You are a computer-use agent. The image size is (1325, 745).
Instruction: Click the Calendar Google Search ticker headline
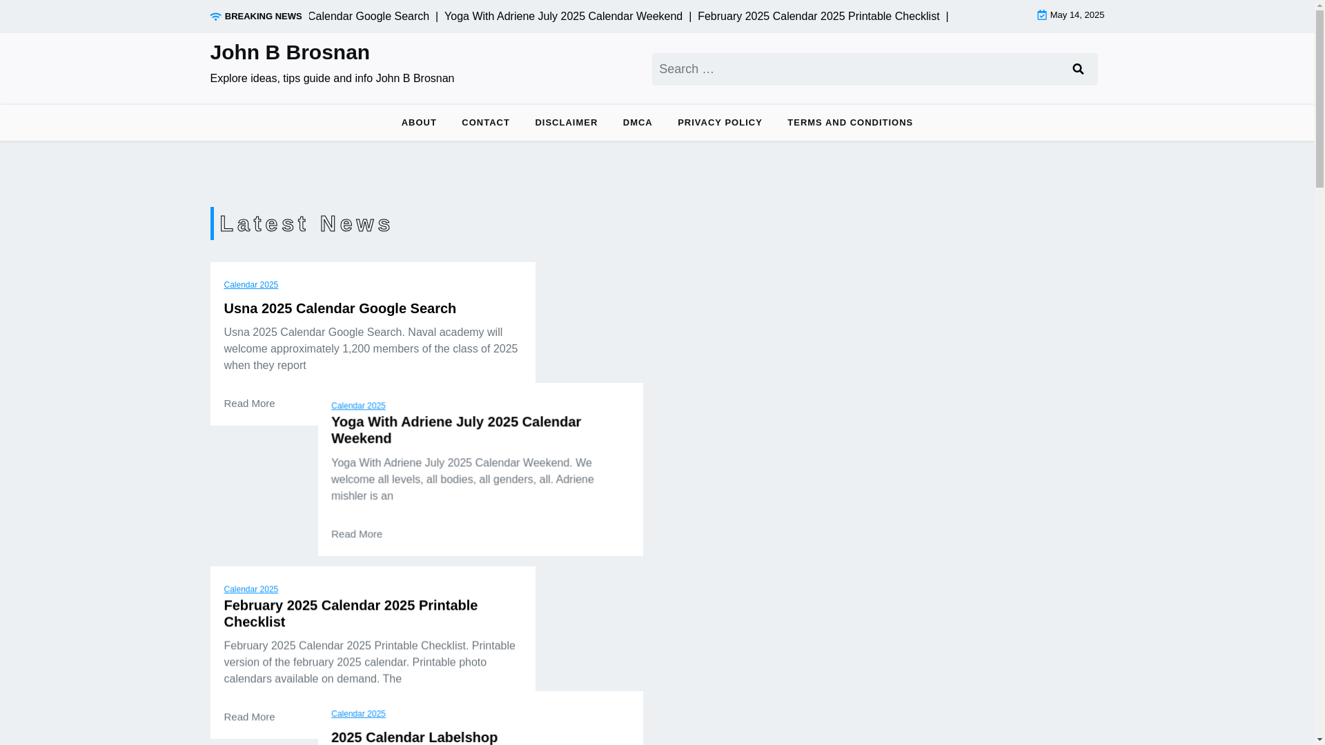point(369,17)
